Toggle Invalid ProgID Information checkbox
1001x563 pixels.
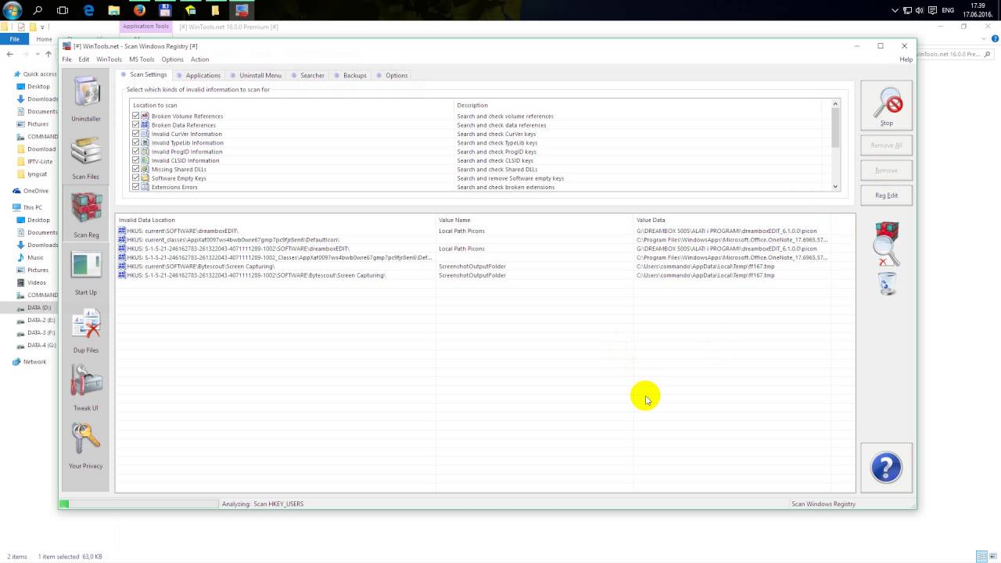point(136,152)
